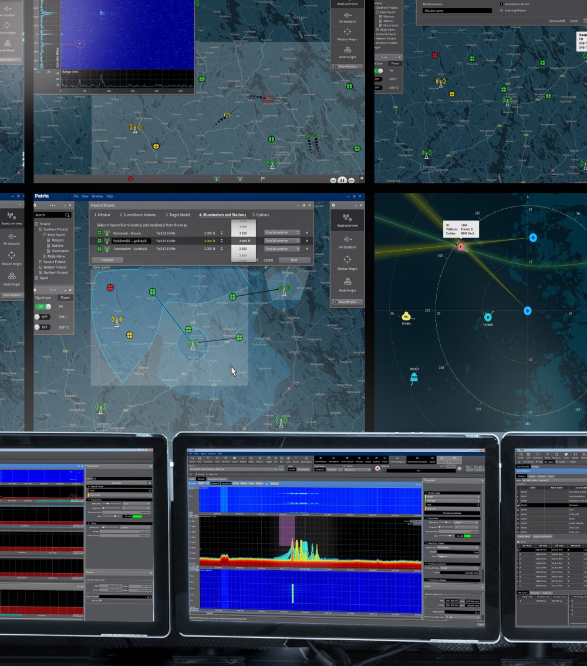
Task: Select the Trigger tool in the spectrum analyzer toolbar
Action: [x=268, y=459]
